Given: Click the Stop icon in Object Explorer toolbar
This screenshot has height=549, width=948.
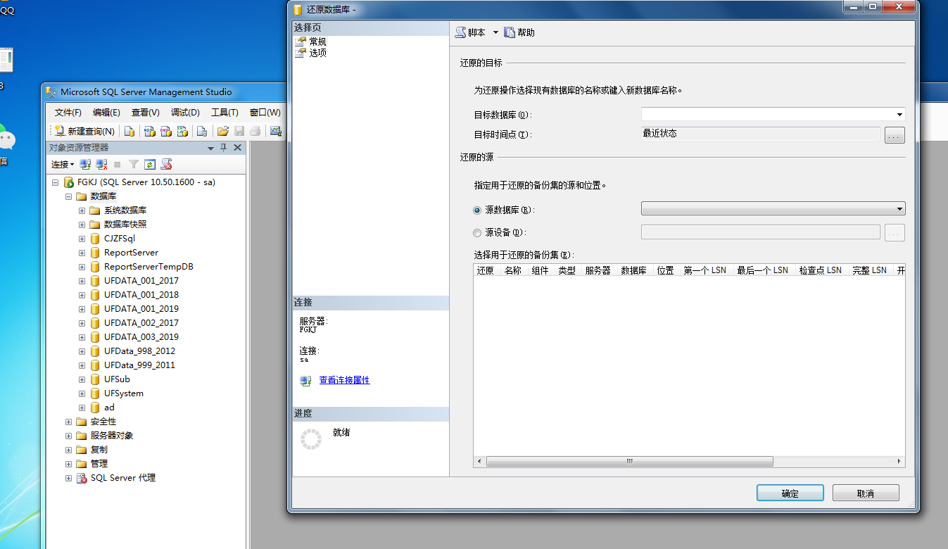Looking at the screenshot, I should [x=118, y=164].
